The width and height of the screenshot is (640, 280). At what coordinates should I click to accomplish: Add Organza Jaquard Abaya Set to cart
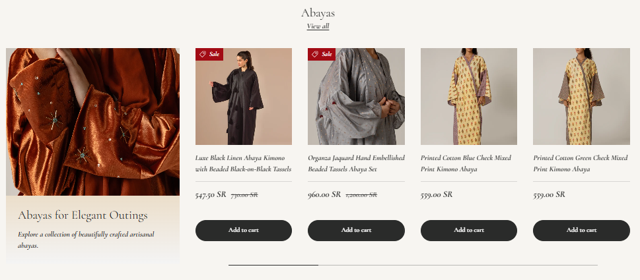356,230
